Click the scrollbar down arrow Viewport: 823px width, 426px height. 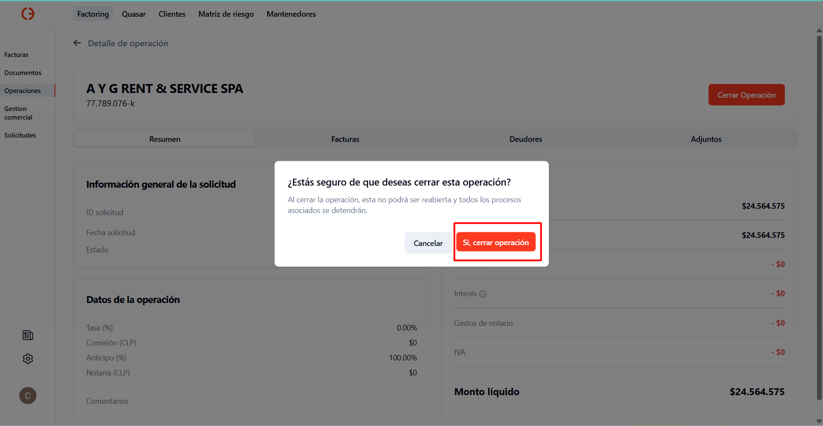tap(819, 421)
